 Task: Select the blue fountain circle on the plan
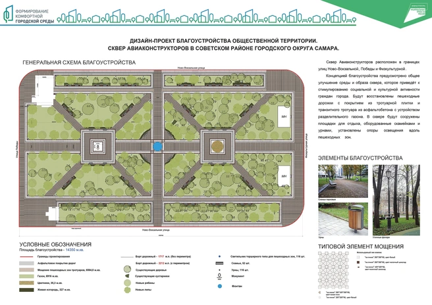click(157, 147)
